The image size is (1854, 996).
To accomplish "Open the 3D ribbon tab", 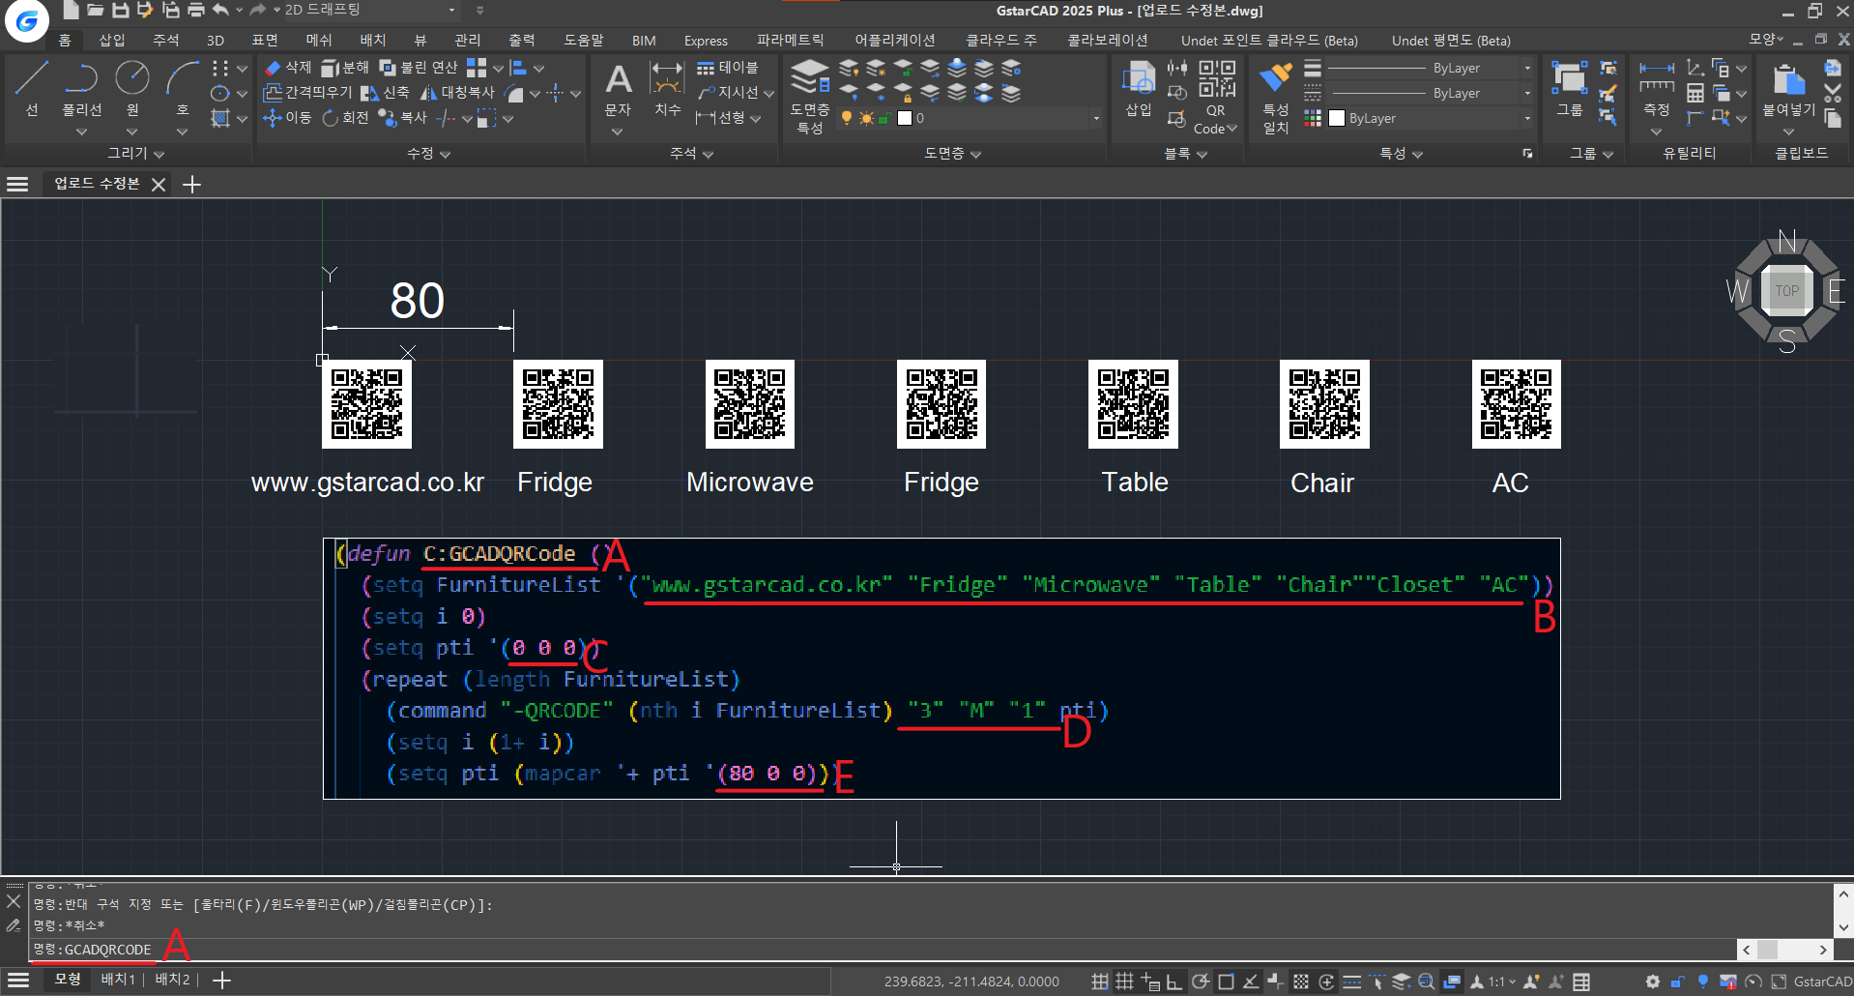I will 216,40.
